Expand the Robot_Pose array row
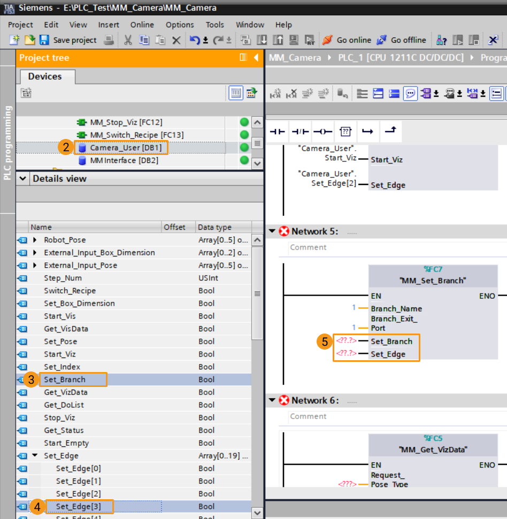 click(35, 240)
